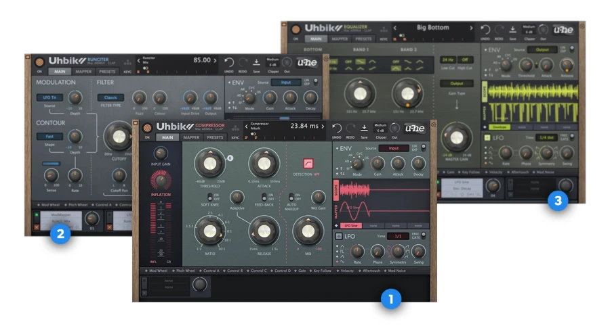Go to previous preset before Big Bottom
Image resolution: width=610 pixels, height=326 pixels.
click(x=395, y=28)
